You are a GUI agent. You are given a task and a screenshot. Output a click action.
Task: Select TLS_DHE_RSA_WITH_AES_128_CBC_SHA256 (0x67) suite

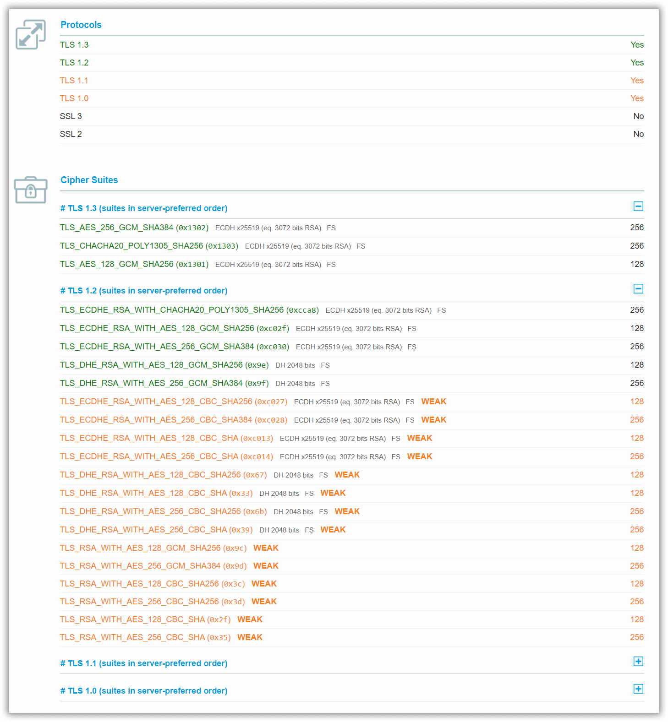point(164,475)
